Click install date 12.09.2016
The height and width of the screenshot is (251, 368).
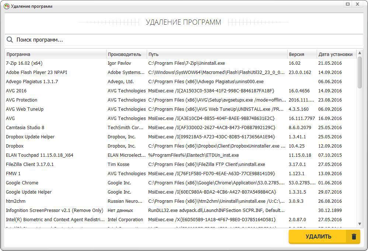click(330, 146)
